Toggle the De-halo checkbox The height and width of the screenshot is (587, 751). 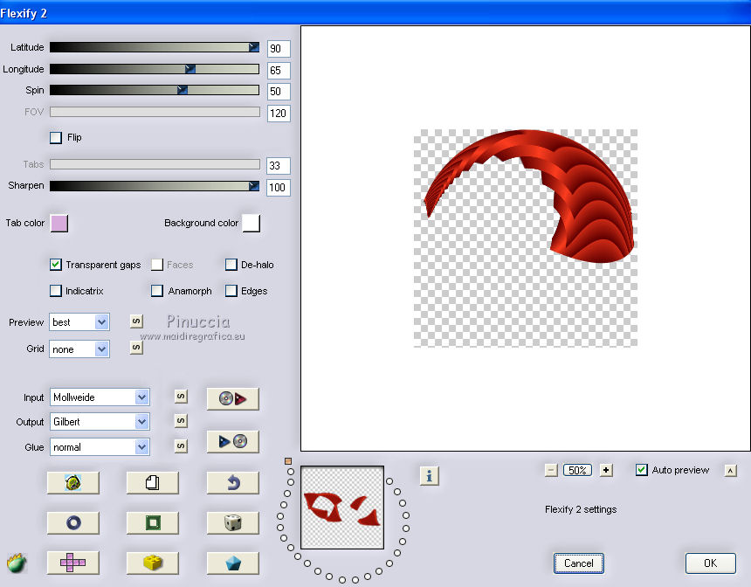[x=231, y=265]
